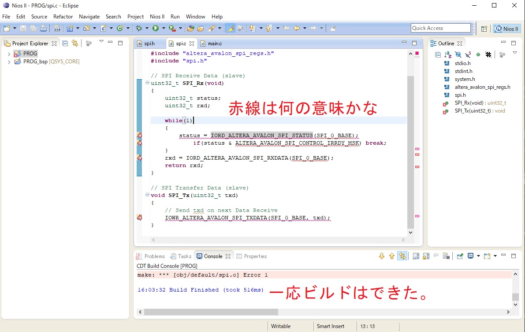Toggle Sort alphabetically in Outline
This screenshot has height=332, width=525.
tap(448, 55)
